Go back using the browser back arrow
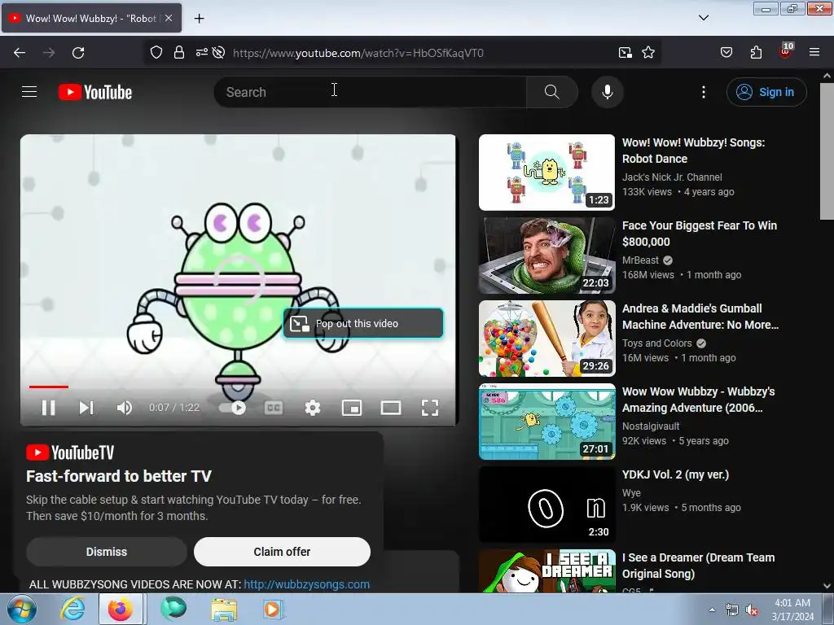834x625 pixels. tap(20, 53)
